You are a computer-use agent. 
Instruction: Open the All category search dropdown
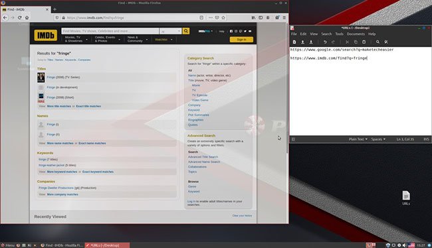171,31
